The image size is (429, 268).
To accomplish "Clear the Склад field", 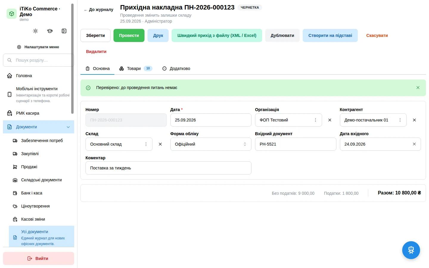I will (x=160, y=144).
